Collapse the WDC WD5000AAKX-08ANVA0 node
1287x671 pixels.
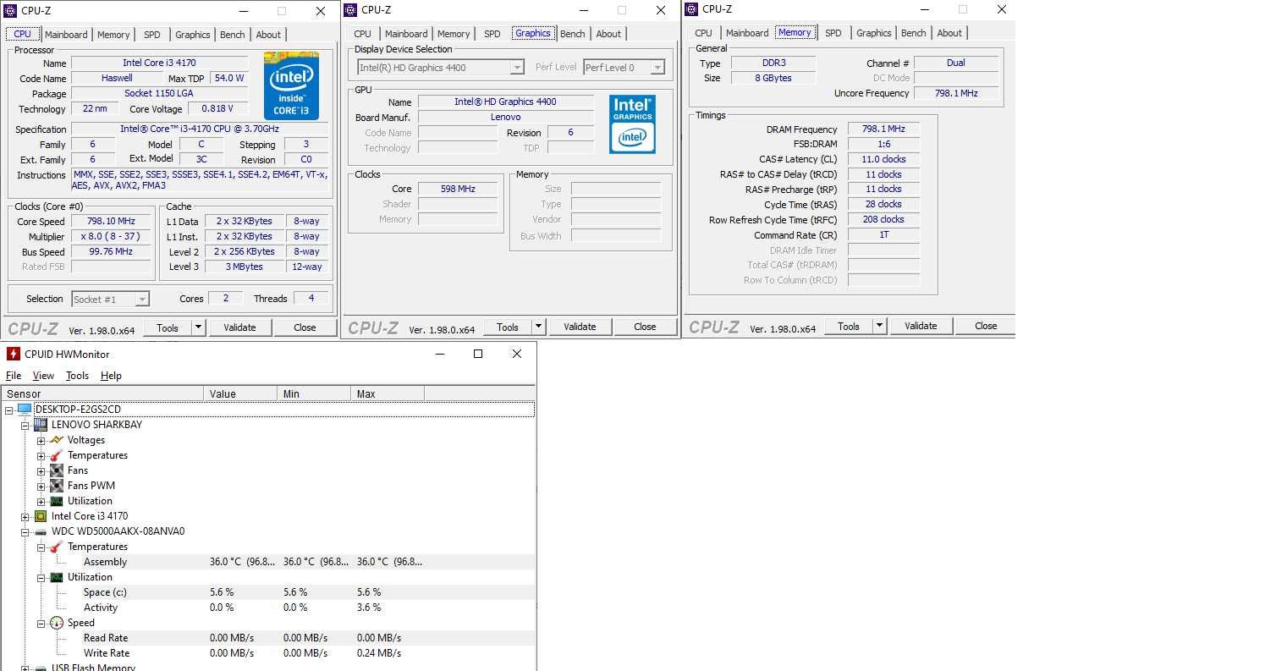point(25,532)
